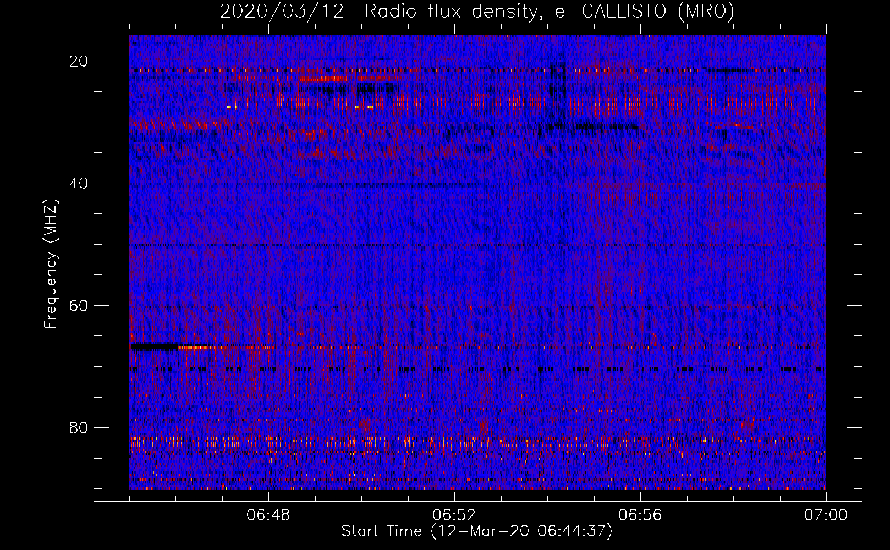This screenshot has width=890, height=550.
Task: Click the 80 frequency tick label
Action: [x=79, y=427]
